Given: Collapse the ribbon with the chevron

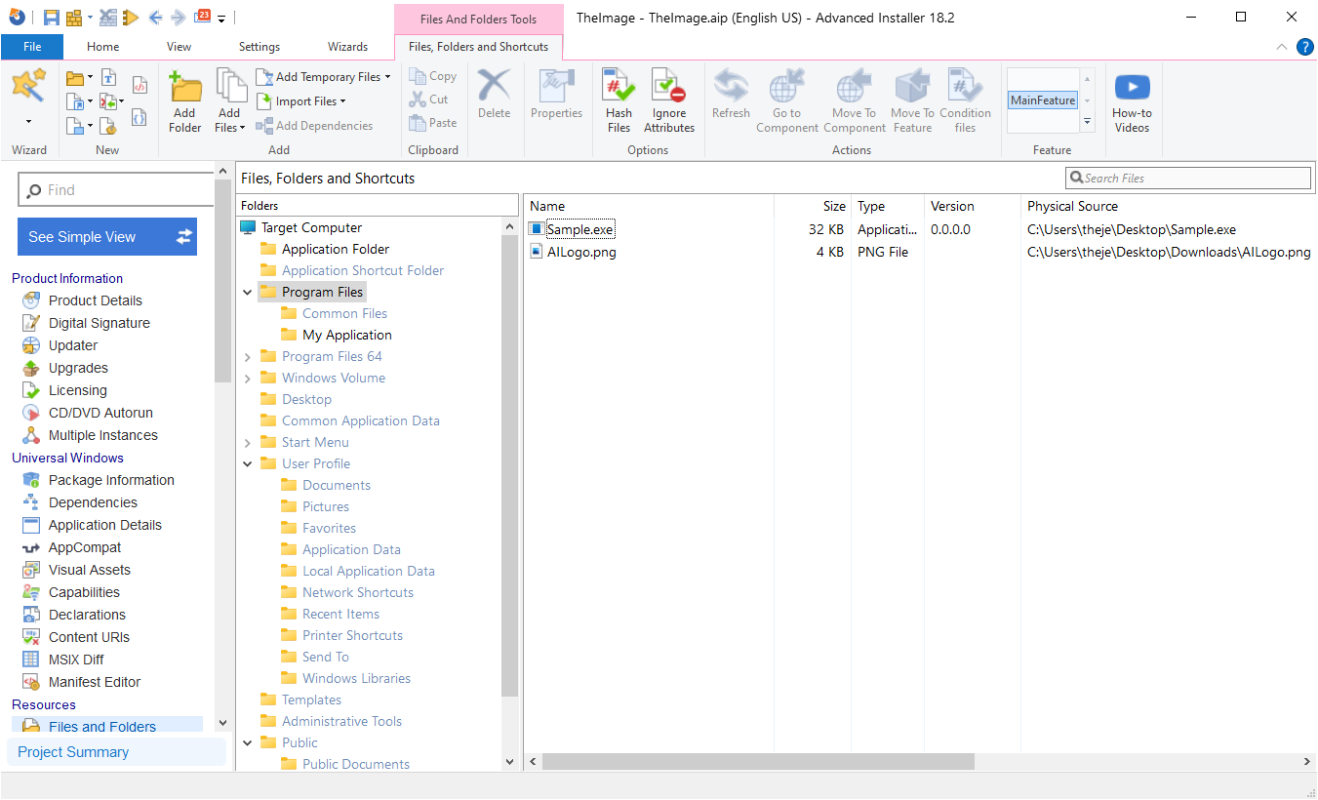Looking at the screenshot, I should click(x=1282, y=47).
